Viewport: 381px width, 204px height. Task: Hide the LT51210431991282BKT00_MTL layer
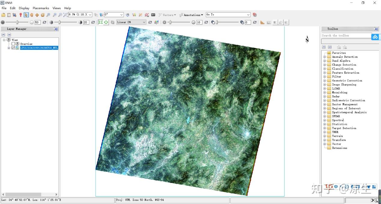click(13, 48)
